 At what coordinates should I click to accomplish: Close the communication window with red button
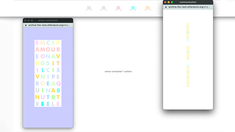tap(165, 2)
